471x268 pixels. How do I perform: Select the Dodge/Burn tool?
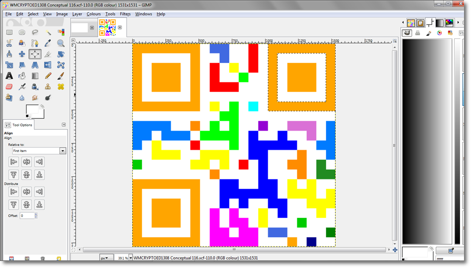[x=48, y=98]
